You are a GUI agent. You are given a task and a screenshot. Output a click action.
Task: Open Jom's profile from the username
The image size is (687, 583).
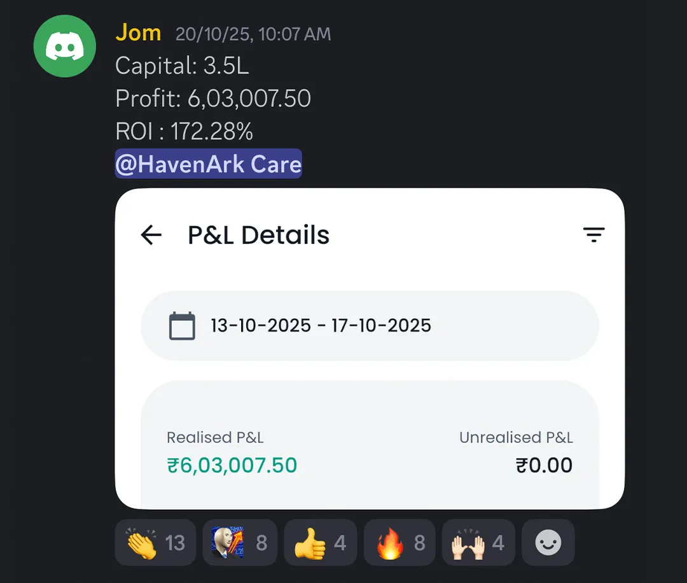(x=138, y=33)
